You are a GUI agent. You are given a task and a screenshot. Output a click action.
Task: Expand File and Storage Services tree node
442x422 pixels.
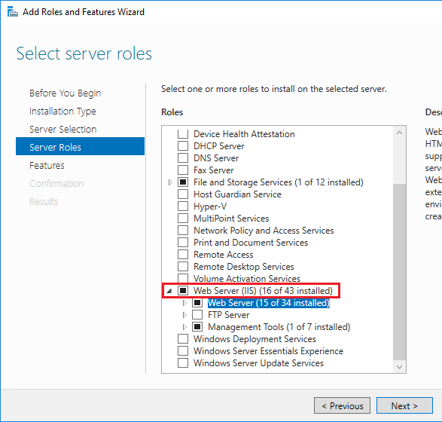[x=170, y=182]
